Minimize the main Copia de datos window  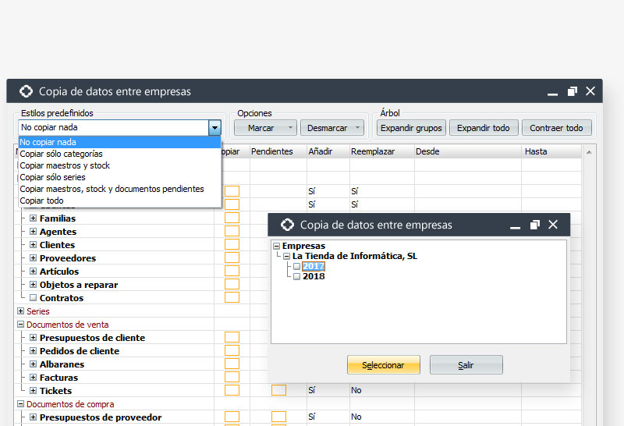click(x=552, y=92)
